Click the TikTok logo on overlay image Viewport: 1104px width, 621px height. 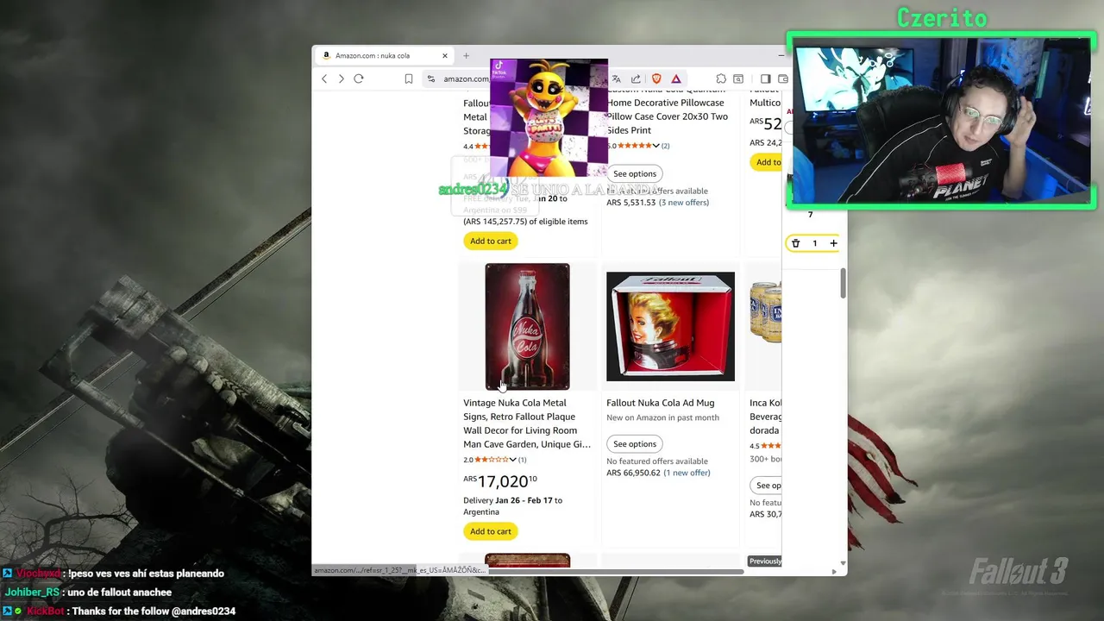[499, 68]
